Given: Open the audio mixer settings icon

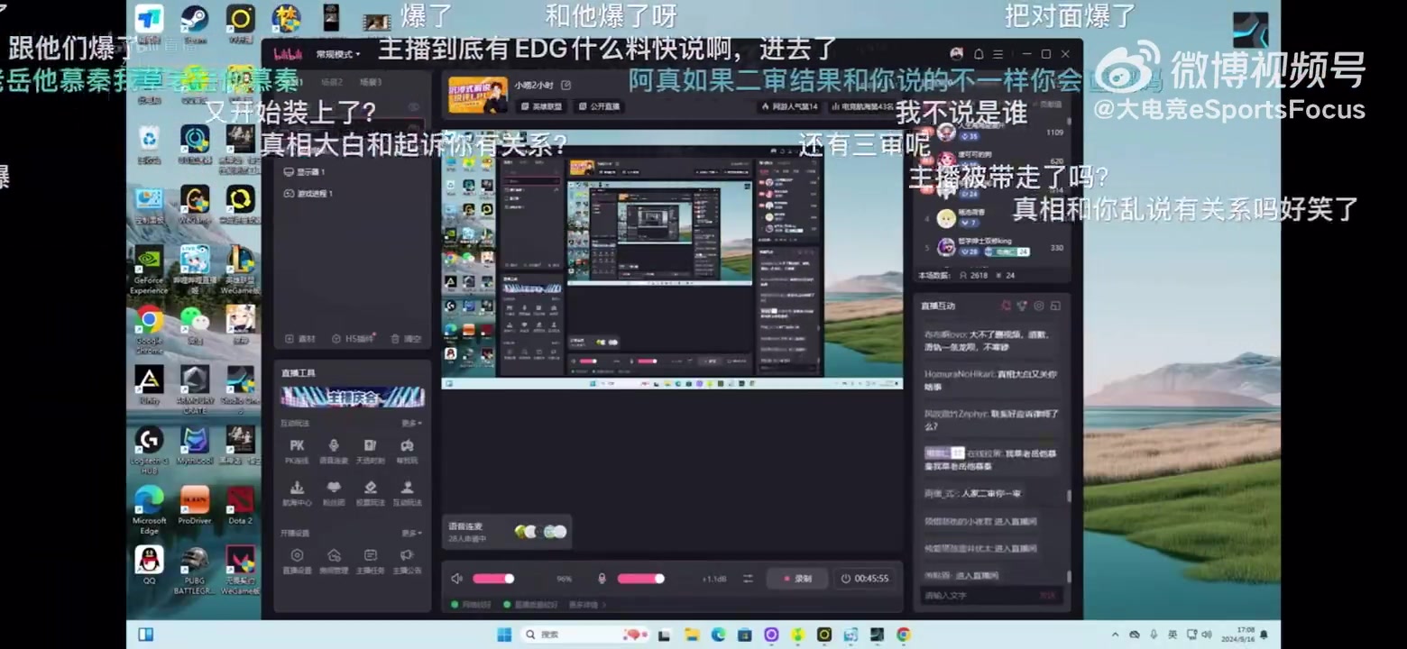Looking at the screenshot, I should [748, 579].
